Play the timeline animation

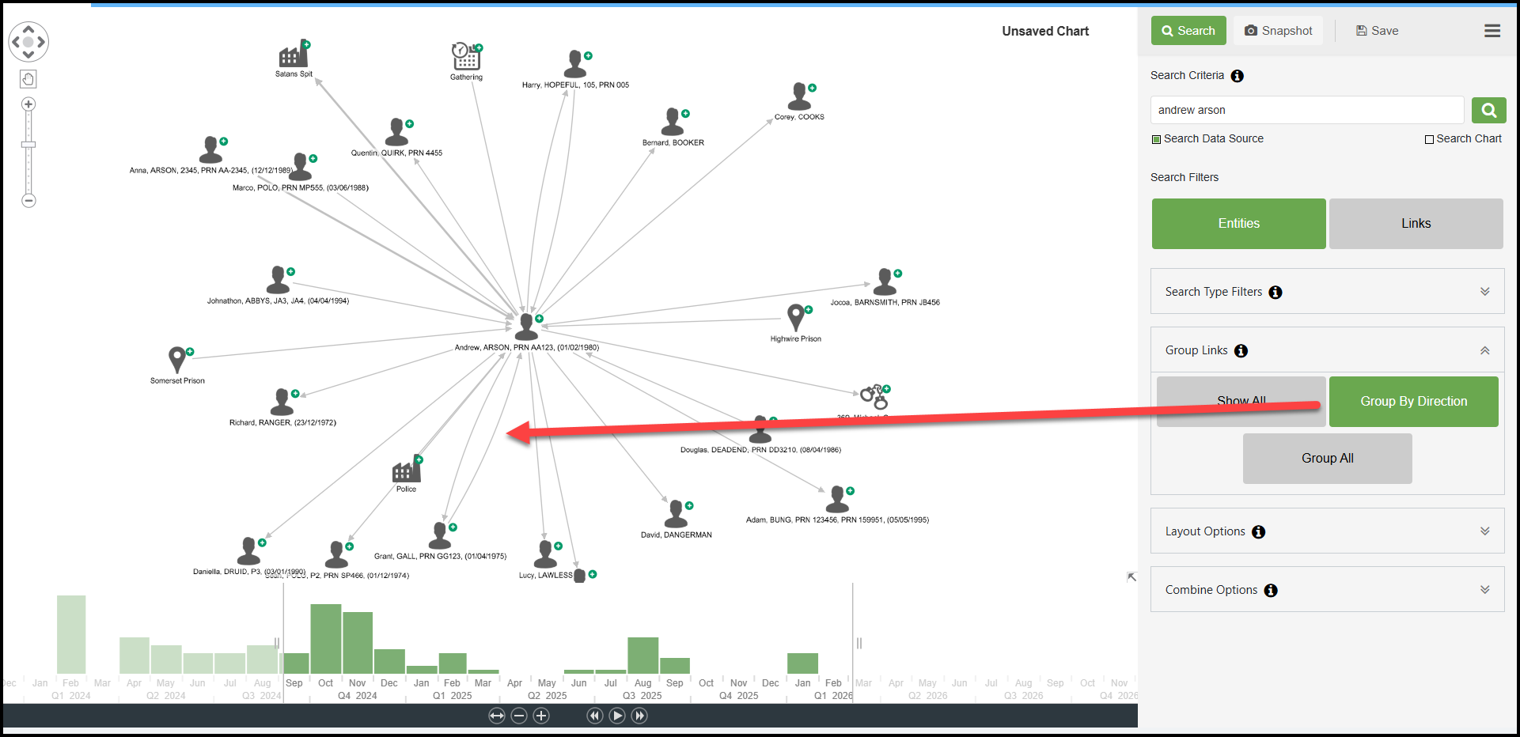tap(617, 716)
